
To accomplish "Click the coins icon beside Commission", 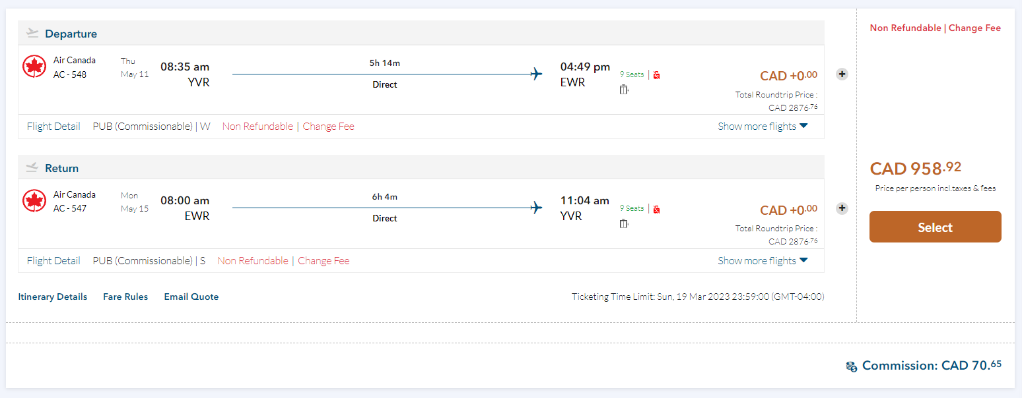I will pyautogui.click(x=852, y=366).
